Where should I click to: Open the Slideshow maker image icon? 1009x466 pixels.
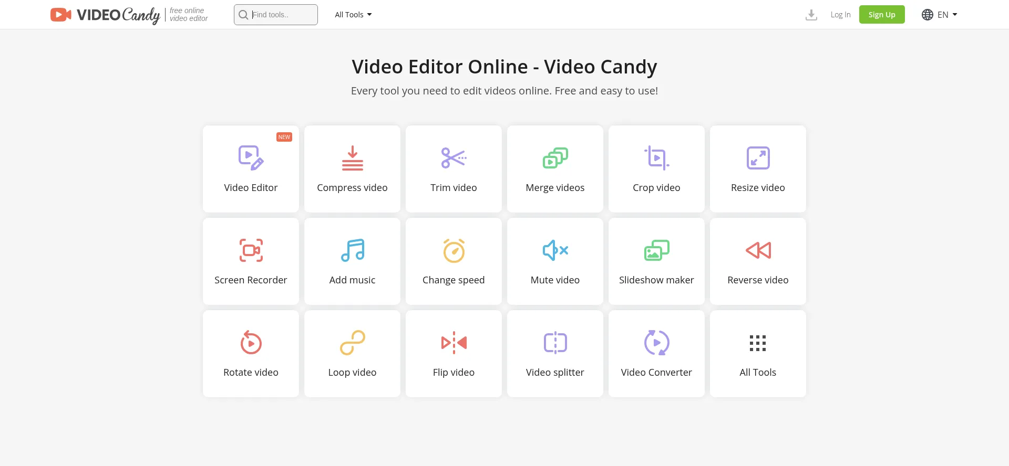click(656, 250)
